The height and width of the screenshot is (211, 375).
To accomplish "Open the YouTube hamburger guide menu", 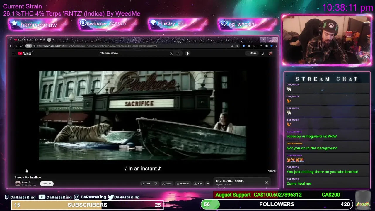I will [13, 53].
